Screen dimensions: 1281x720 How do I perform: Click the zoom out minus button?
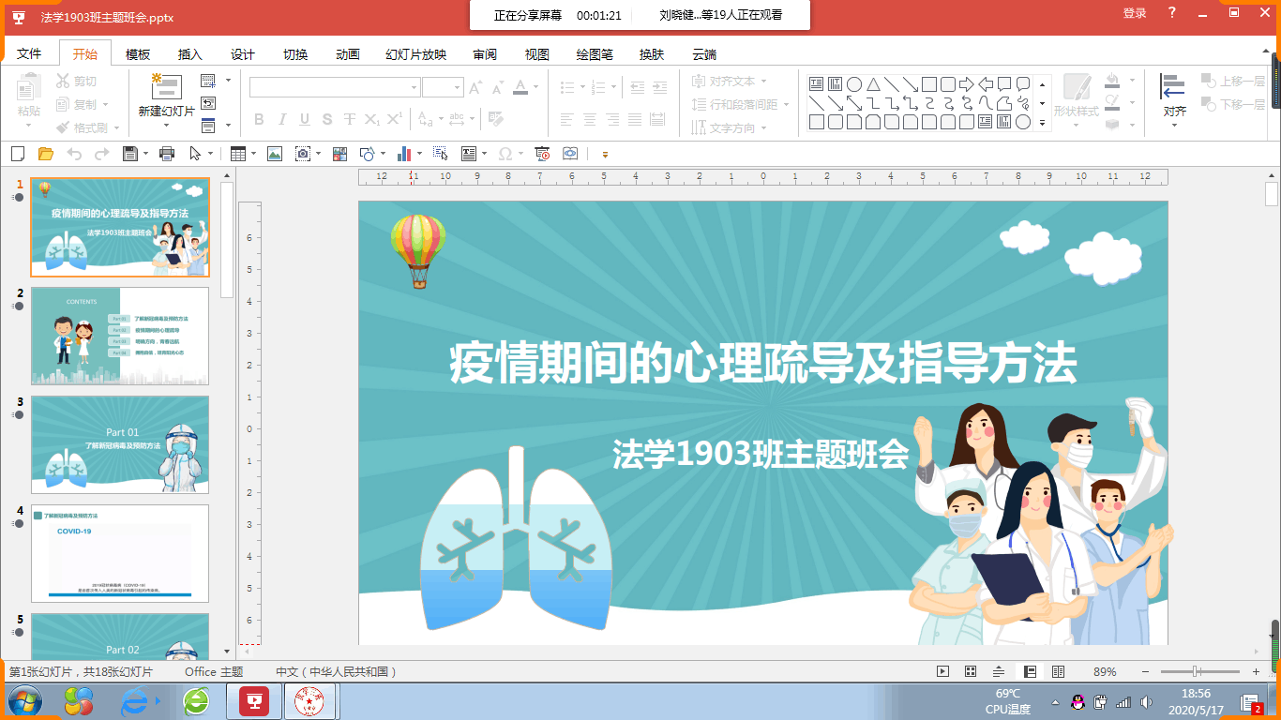pyautogui.click(x=1146, y=672)
